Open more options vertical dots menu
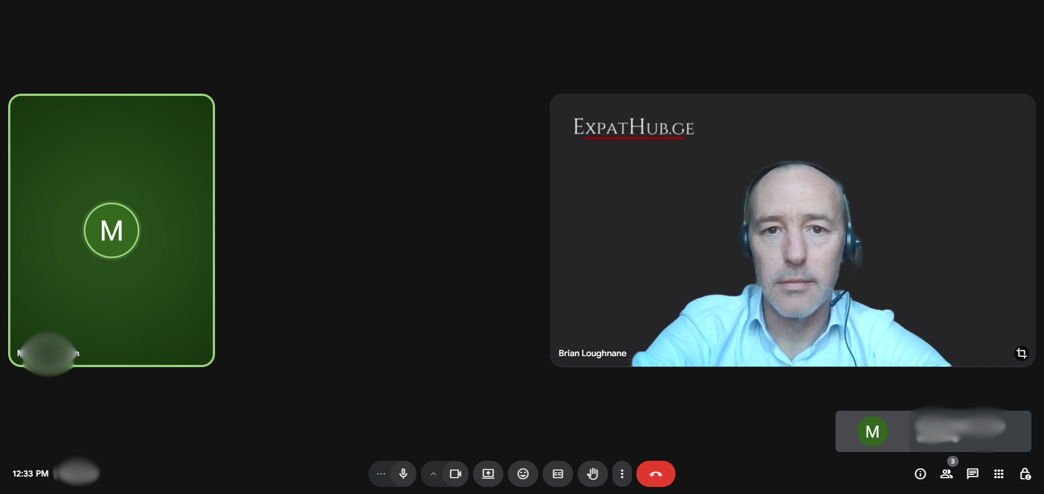1044x494 pixels. point(622,474)
